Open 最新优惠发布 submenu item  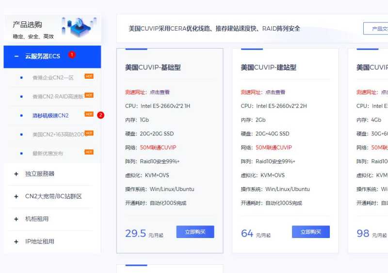point(48,154)
